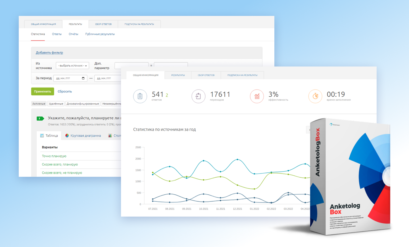Click the period end date field
409x247 pixels.
pyautogui.click(x=108, y=78)
